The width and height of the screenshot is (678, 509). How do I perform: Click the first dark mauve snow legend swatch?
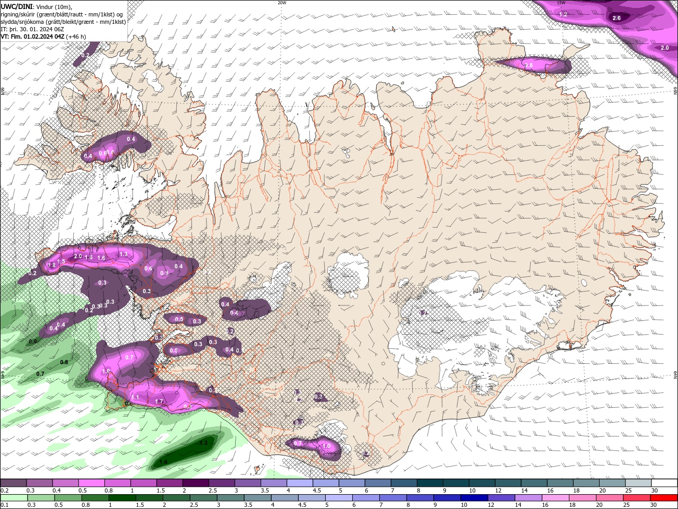[13, 483]
